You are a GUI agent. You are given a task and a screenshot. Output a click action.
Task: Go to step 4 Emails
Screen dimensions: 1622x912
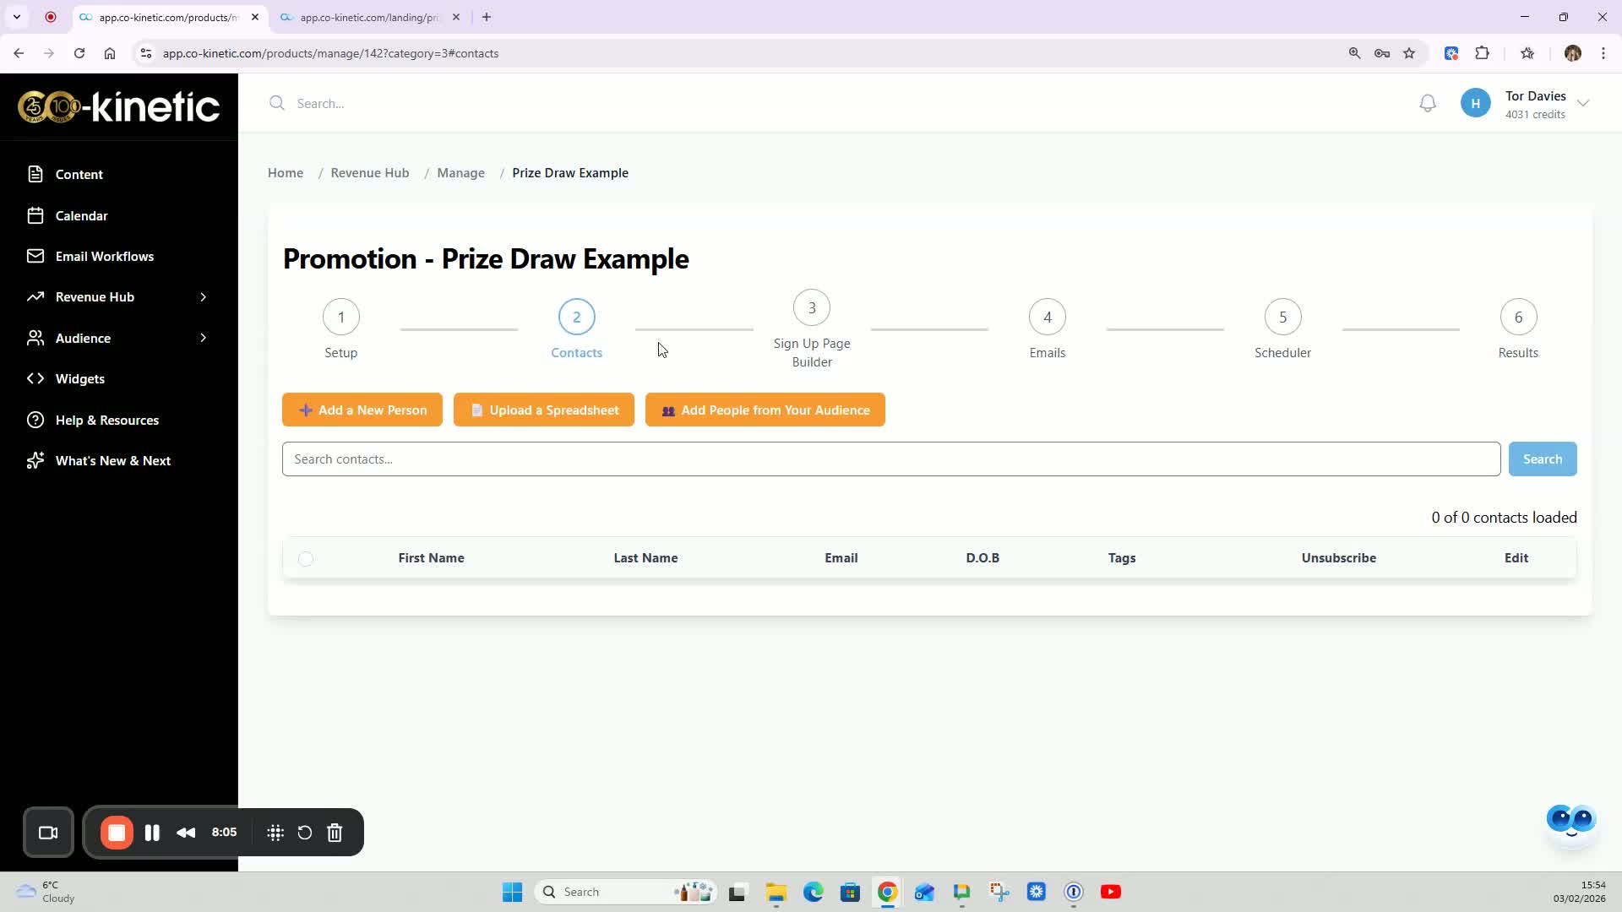click(1048, 318)
